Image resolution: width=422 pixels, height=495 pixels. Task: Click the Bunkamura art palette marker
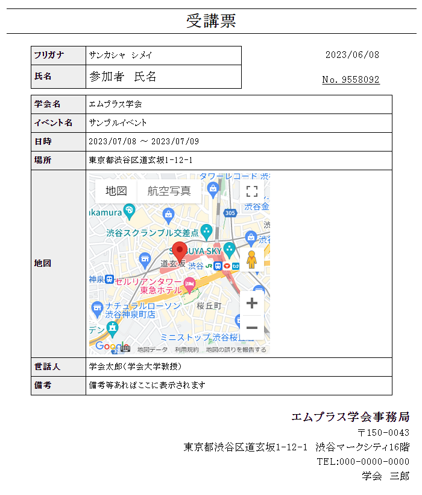pyautogui.click(x=129, y=212)
